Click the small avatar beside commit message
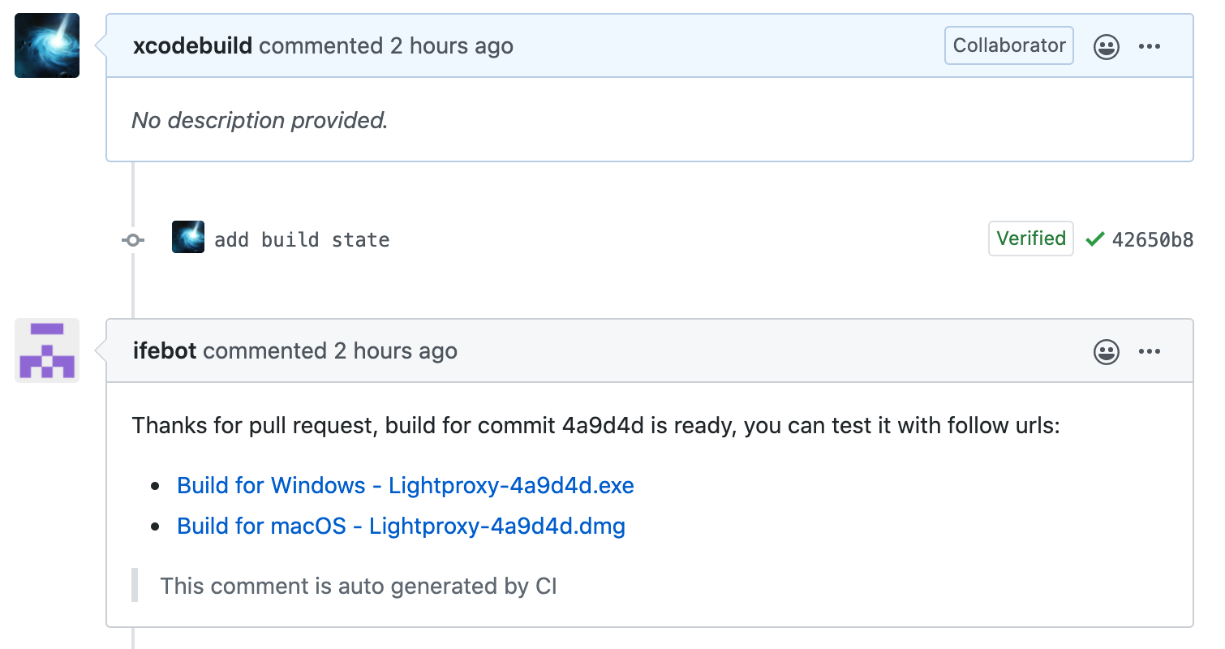This screenshot has height=649, width=1225. [188, 238]
